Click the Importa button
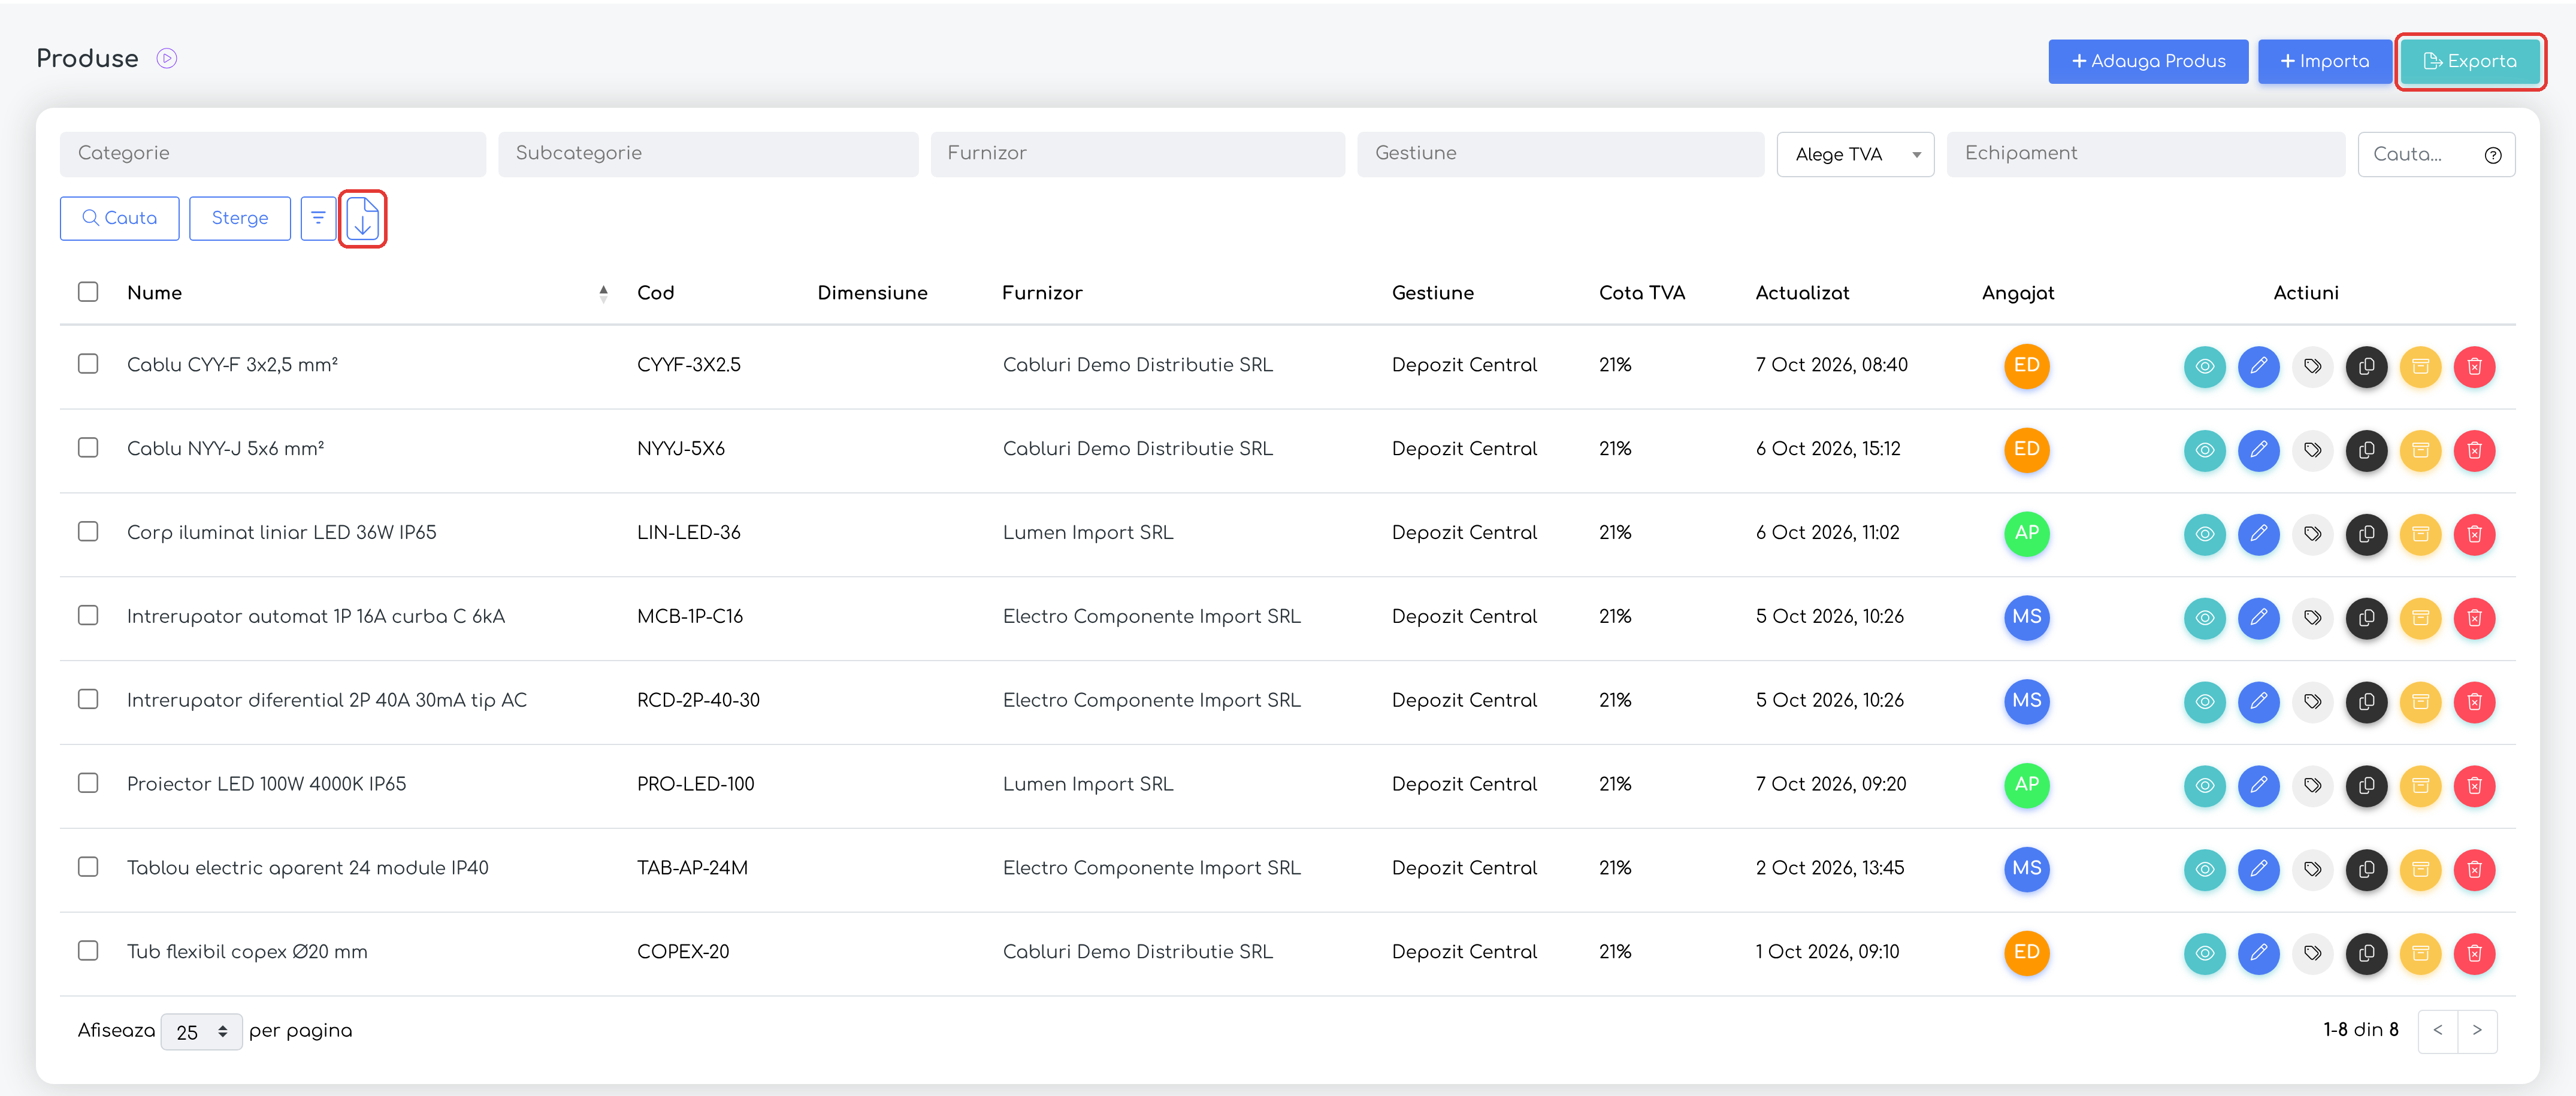Screen dimensions: 2576x1096 point(2324,62)
